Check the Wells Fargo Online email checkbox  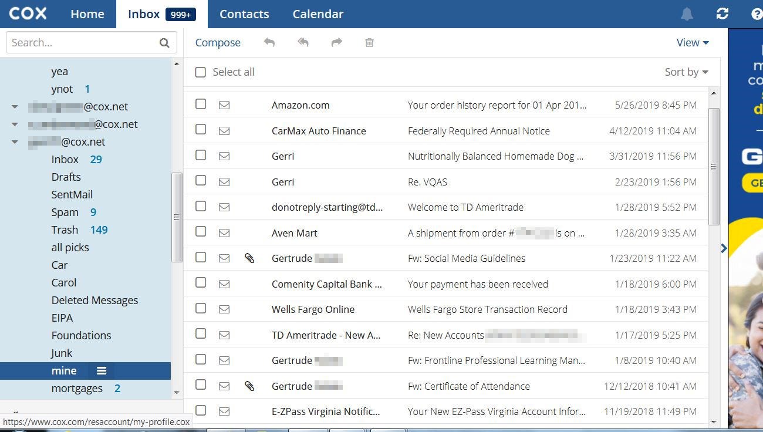pyautogui.click(x=201, y=308)
